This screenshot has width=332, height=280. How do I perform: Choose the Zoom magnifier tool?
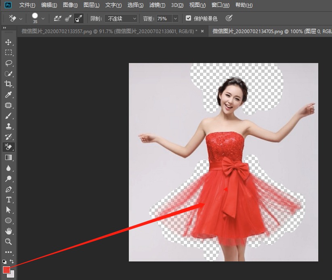tap(8, 242)
